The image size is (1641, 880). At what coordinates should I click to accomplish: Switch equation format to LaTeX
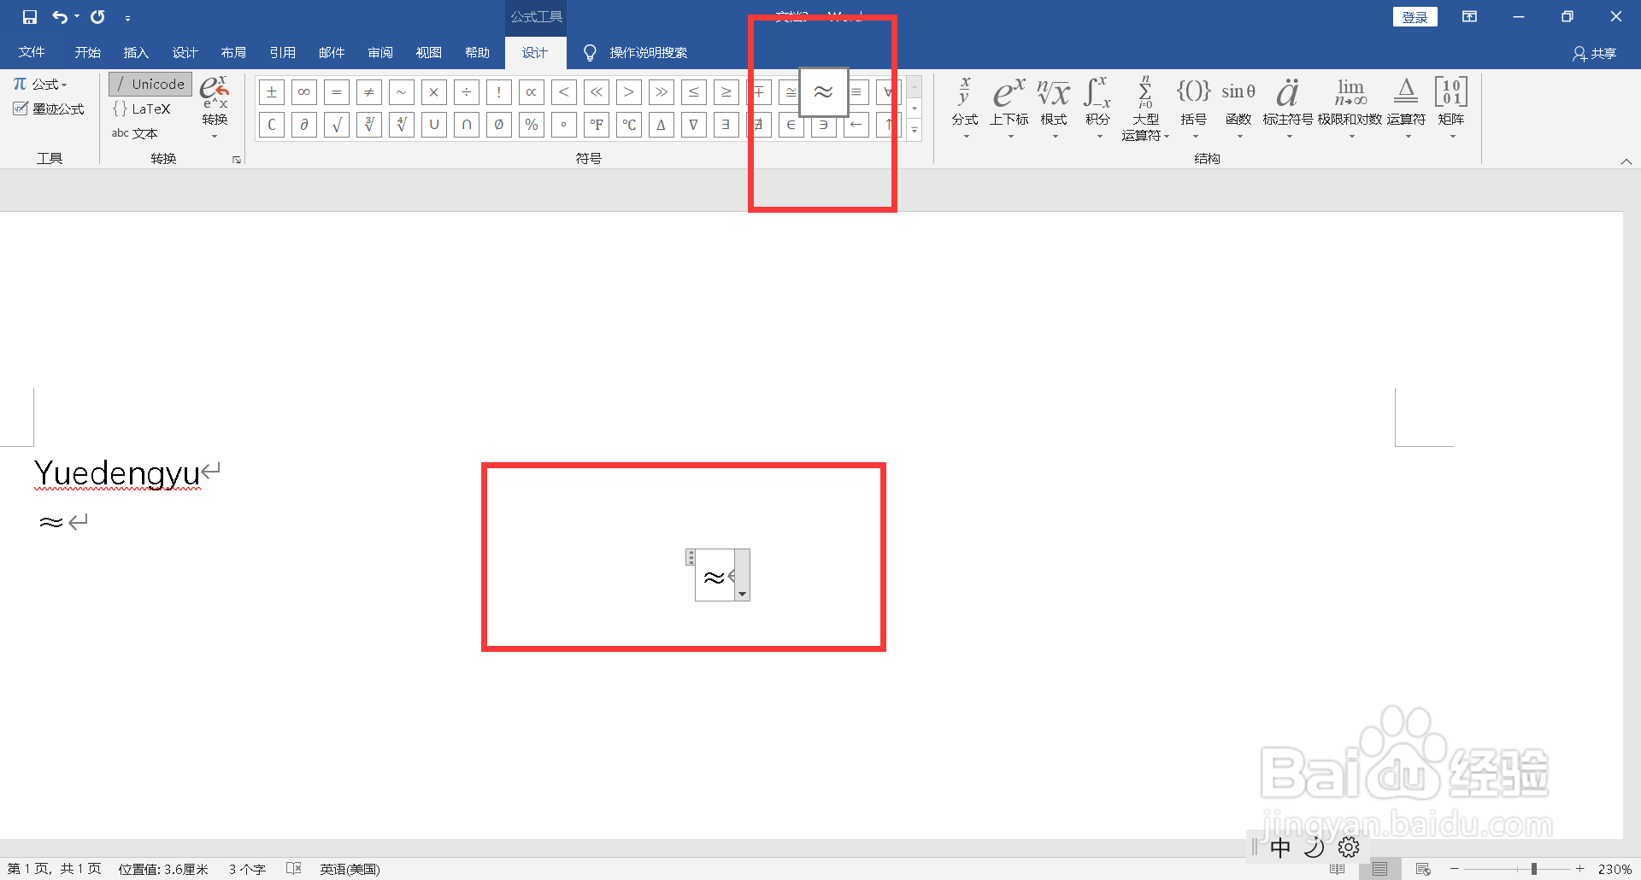click(x=142, y=109)
